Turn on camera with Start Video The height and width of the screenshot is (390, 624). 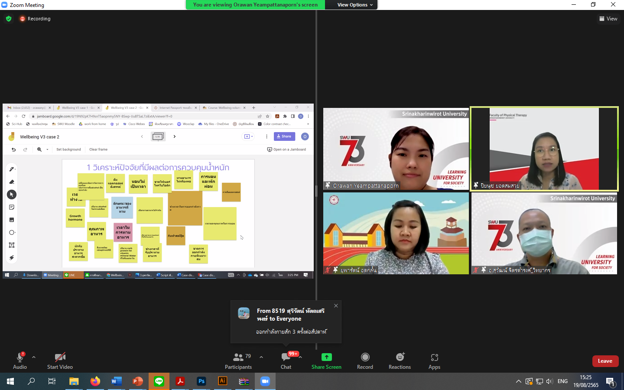60,360
